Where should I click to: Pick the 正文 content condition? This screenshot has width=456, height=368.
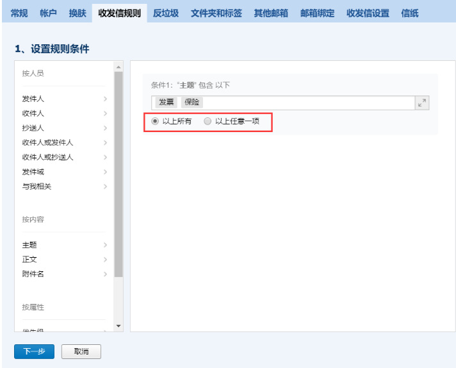(x=29, y=260)
